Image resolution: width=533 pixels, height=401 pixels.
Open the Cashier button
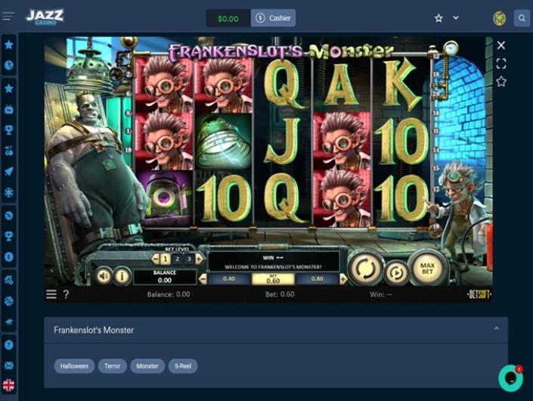(273, 18)
